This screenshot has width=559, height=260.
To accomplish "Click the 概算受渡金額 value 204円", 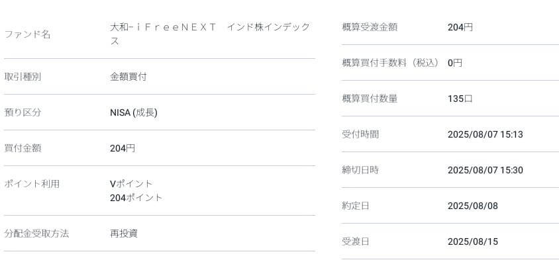I will click(x=460, y=27).
